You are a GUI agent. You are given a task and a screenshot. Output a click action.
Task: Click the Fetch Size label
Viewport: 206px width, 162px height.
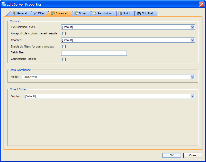(17, 52)
